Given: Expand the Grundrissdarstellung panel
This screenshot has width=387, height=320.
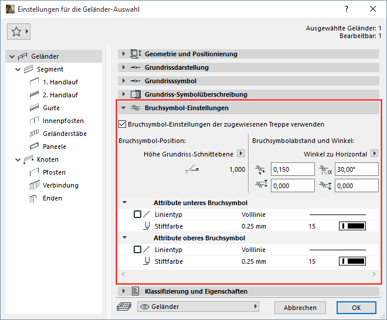Looking at the screenshot, I should tap(124, 67).
